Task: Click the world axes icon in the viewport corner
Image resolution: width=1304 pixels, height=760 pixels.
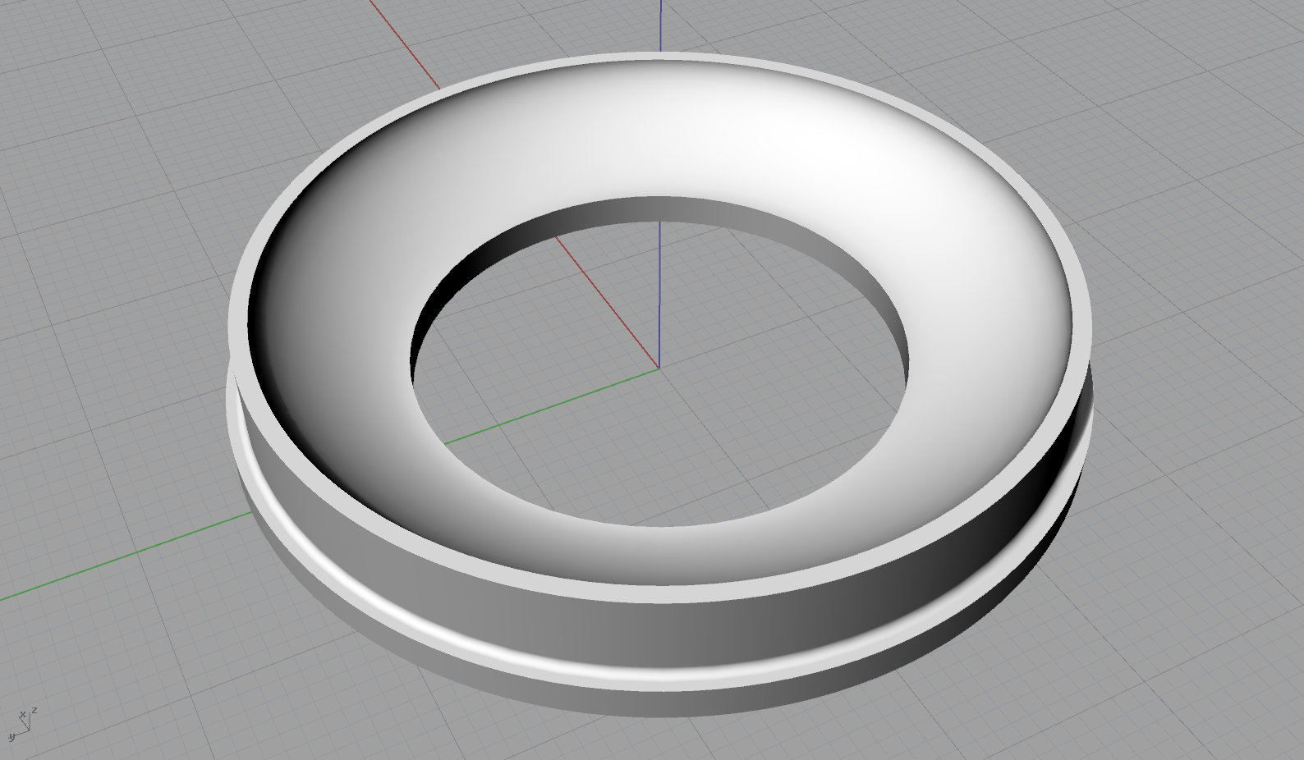Action: click(x=23, y=723)
